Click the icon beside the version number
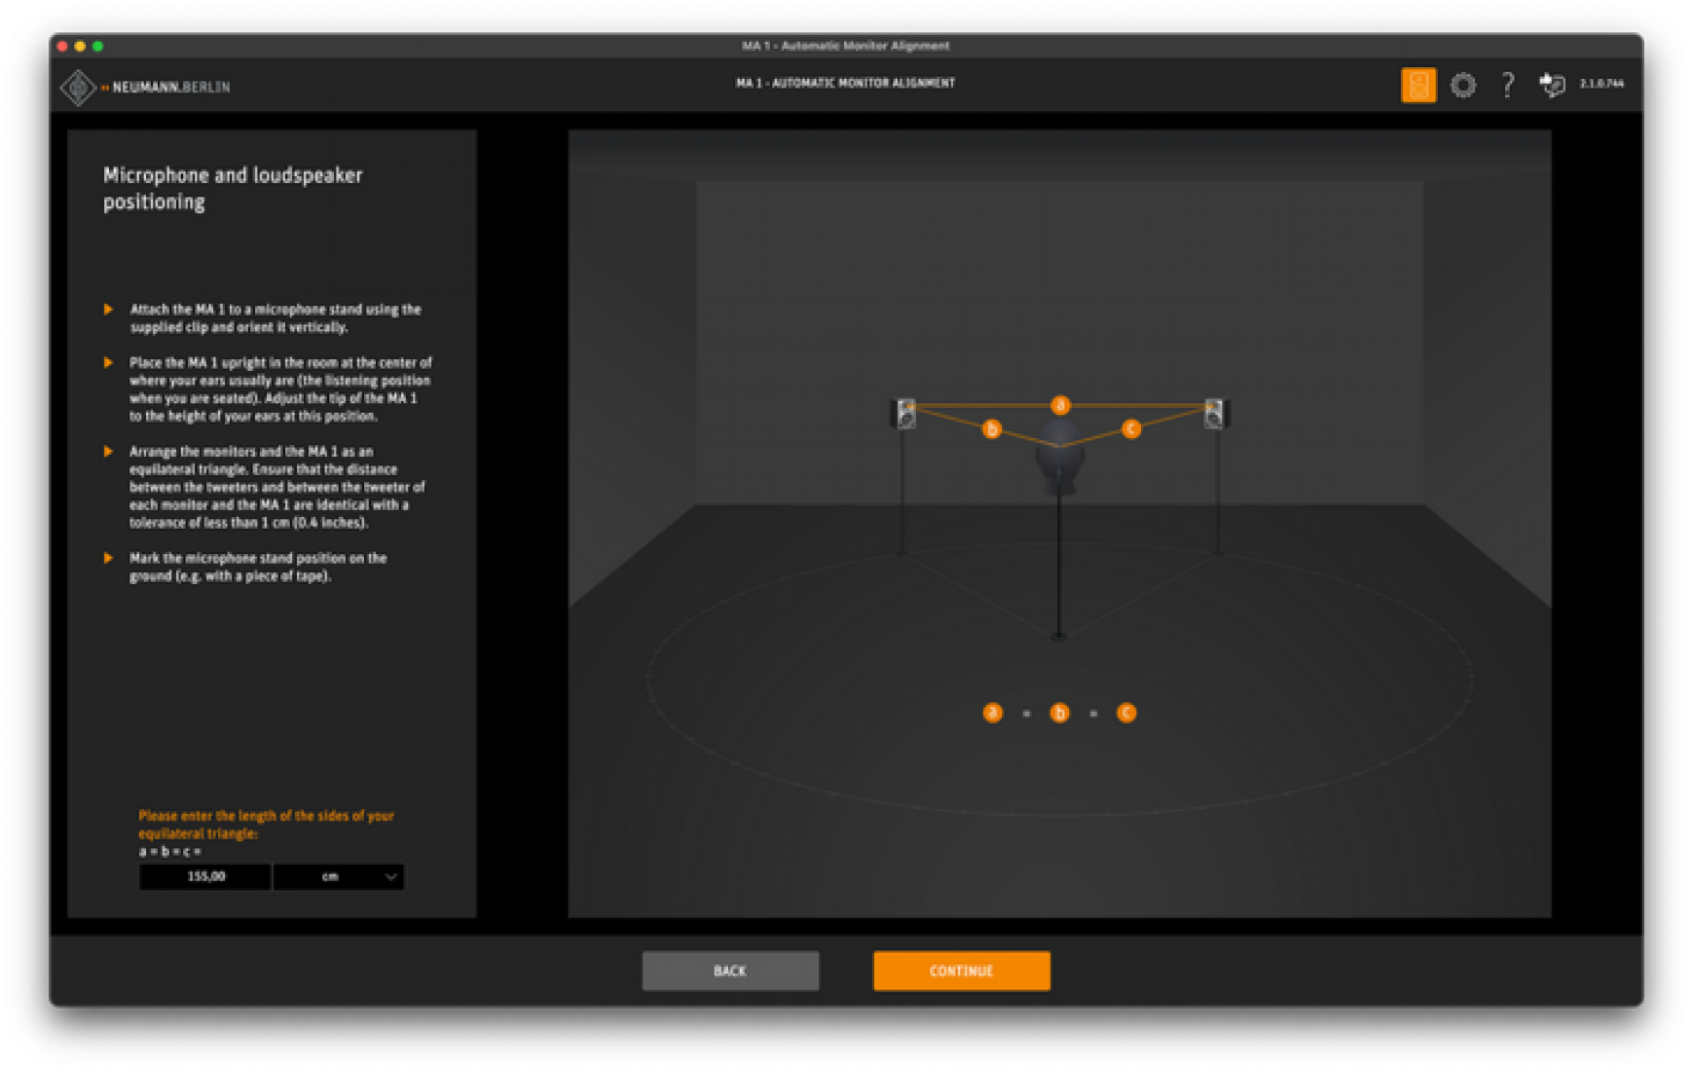Image resolution: width=1693 pixels, height=1071 pixels. [1552, 86]
